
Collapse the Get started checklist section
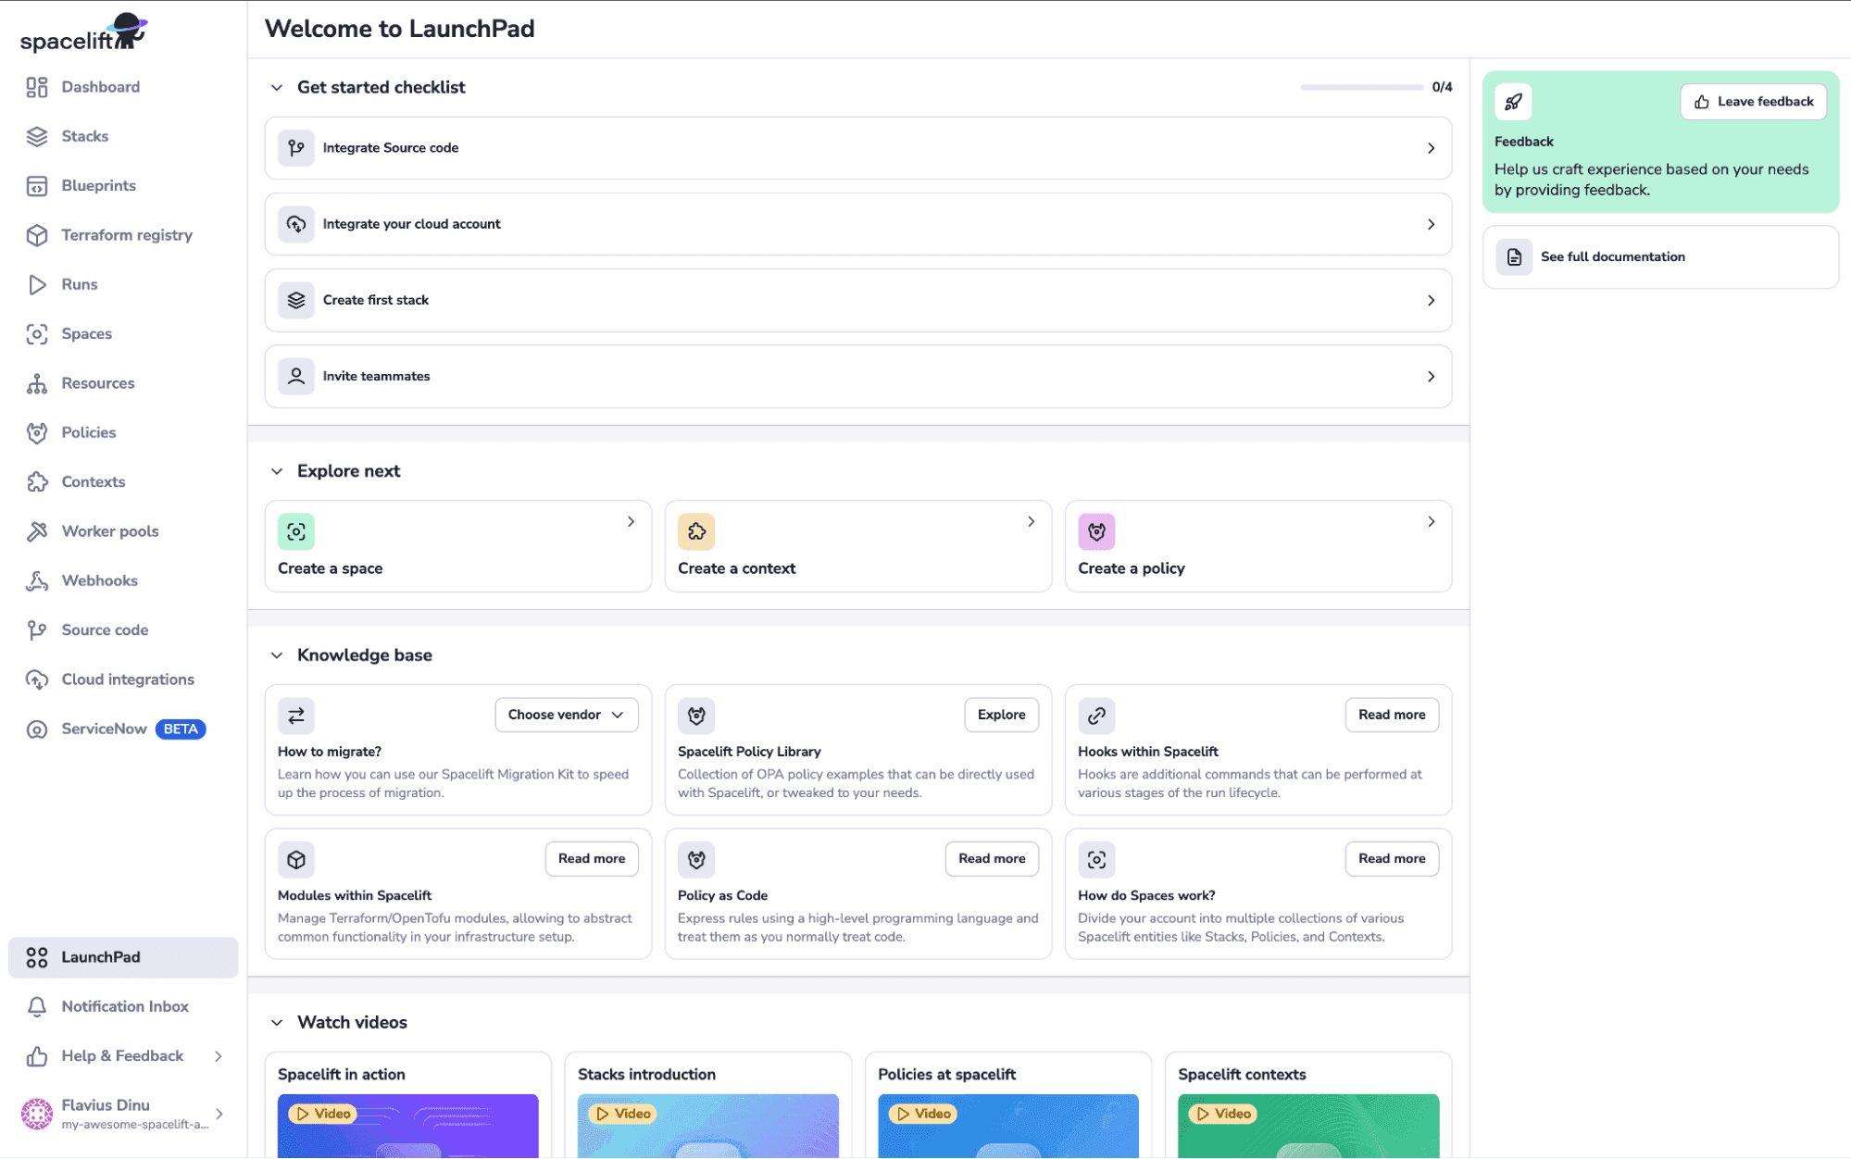[x=277, y=87]
